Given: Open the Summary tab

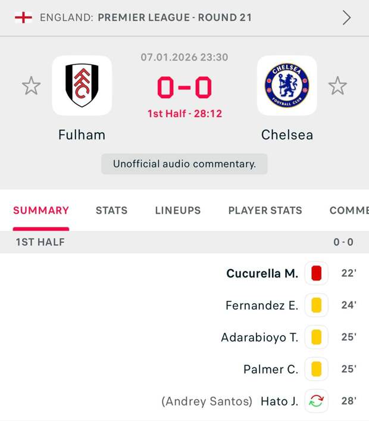Looking at the screenshot, I should [x=41, y=210].
